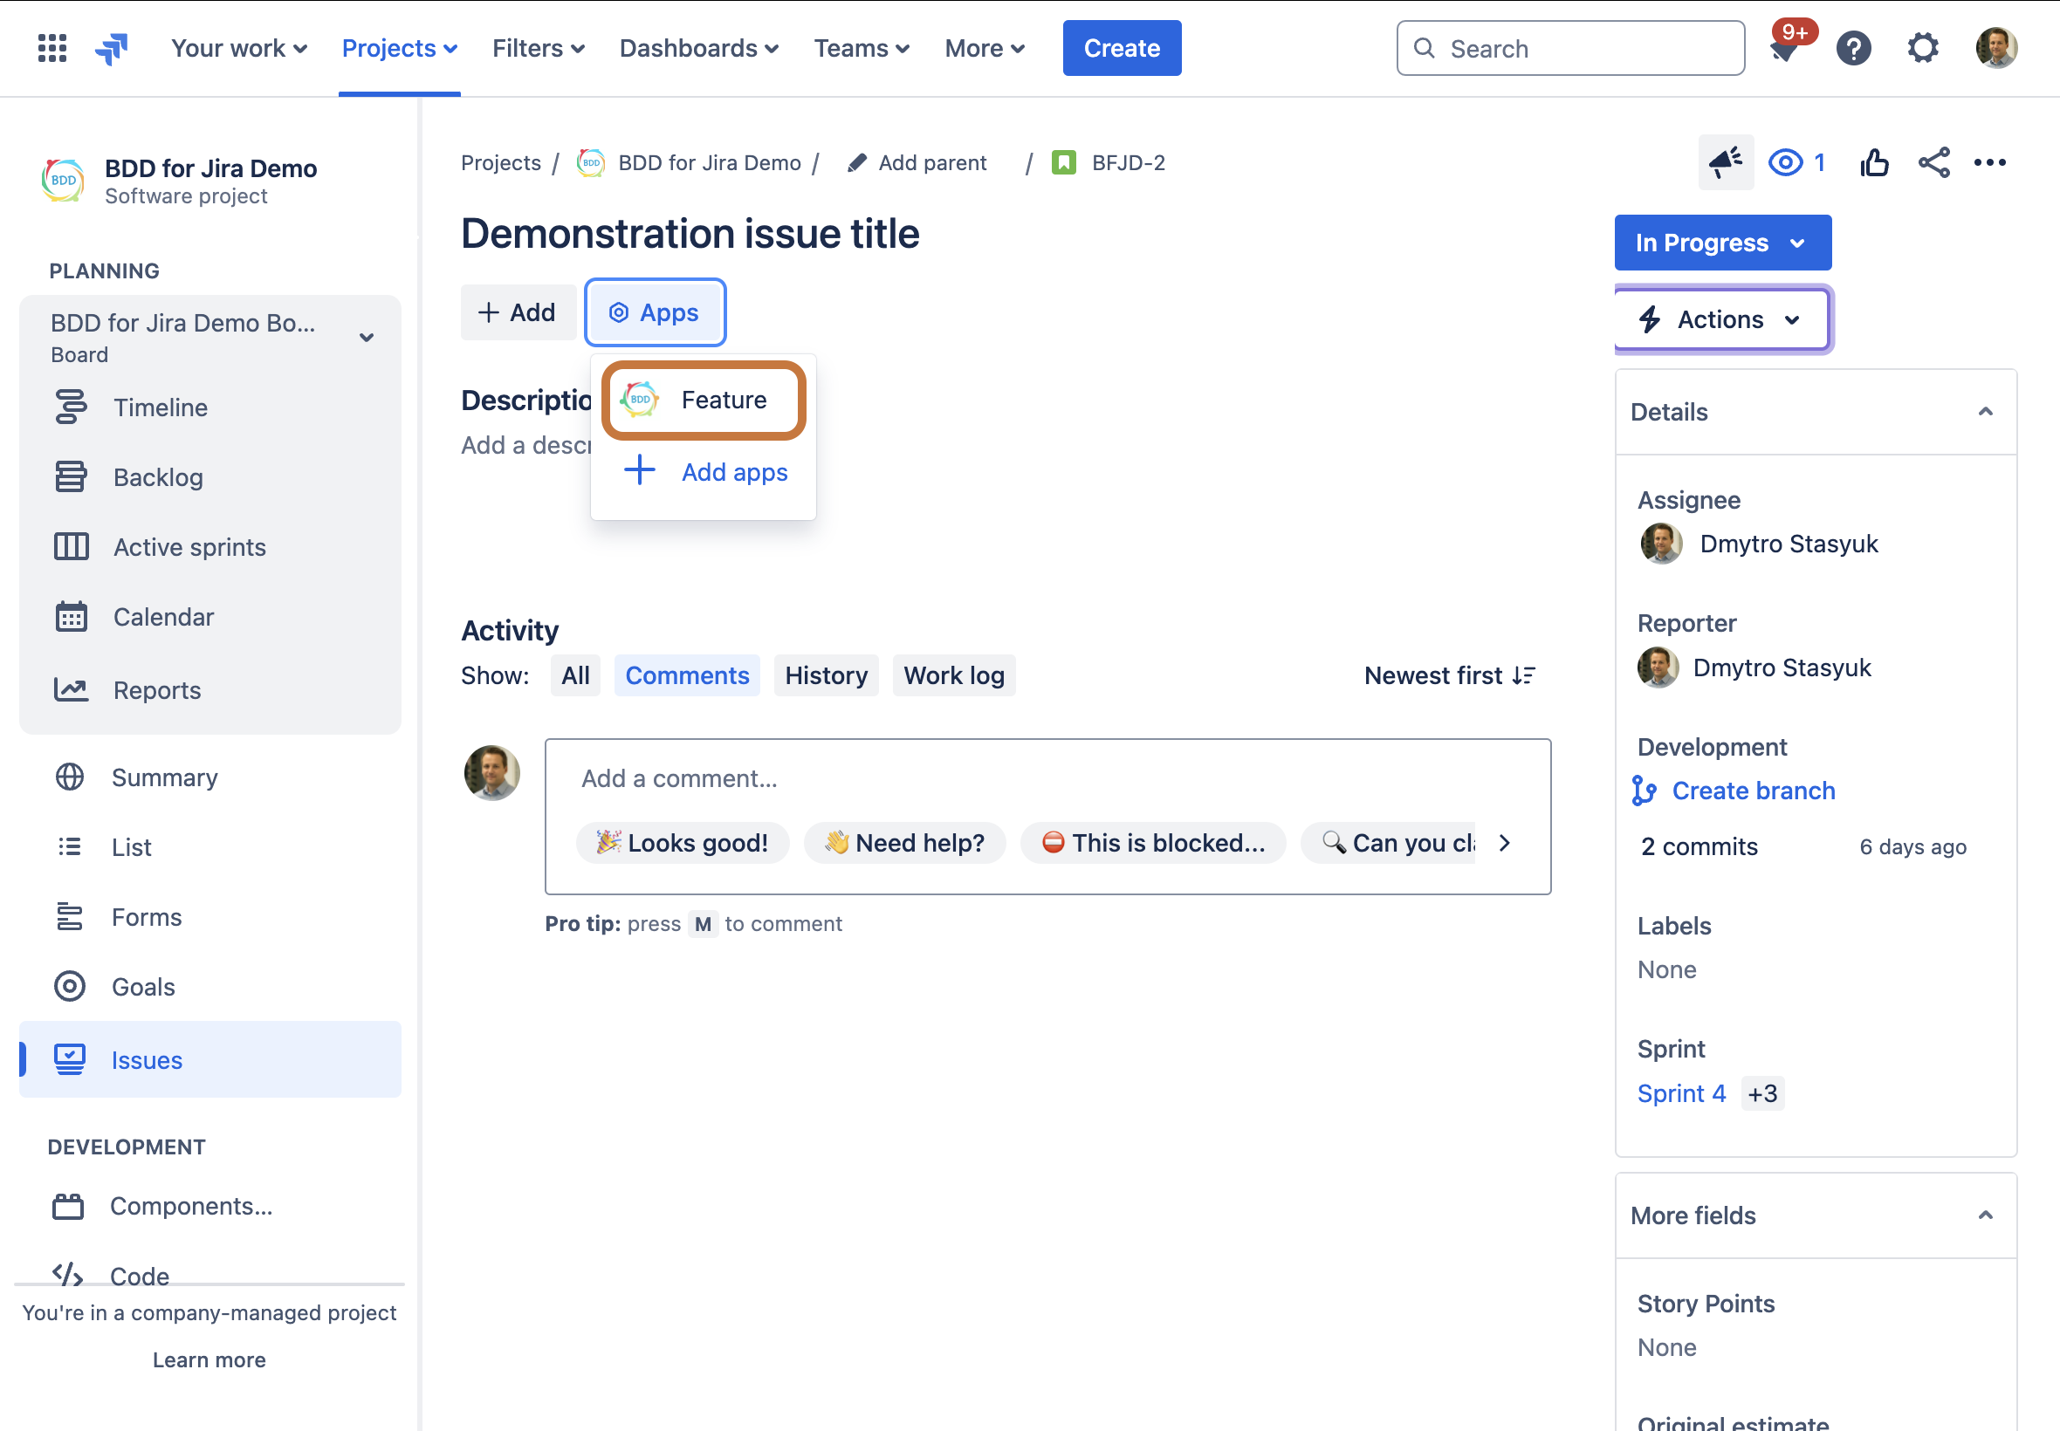Show more quick comment suggestions arrow
The height and width of the screenshot is (1431, 2060).
(1504, 843)
